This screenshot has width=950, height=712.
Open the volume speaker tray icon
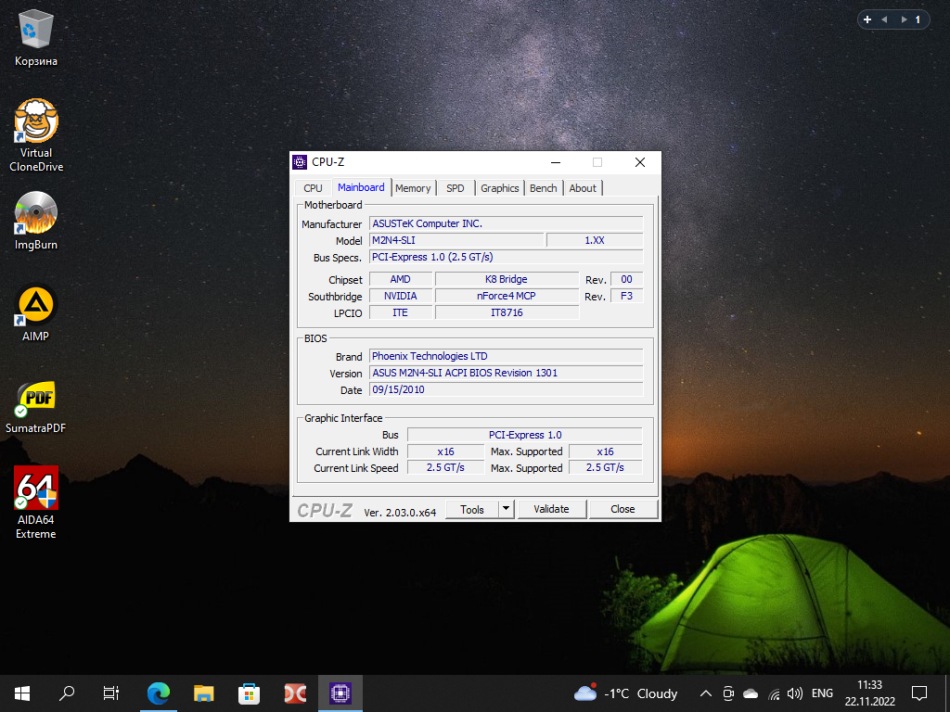(795, 693)
